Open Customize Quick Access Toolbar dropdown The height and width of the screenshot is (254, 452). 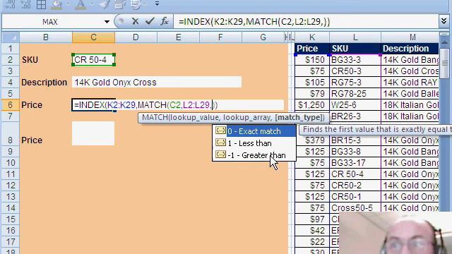[157, 4]
